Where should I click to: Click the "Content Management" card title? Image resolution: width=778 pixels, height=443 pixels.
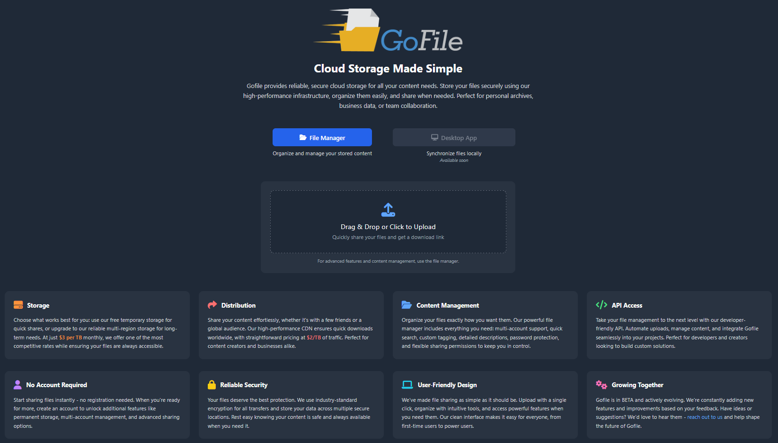point(448,305)
